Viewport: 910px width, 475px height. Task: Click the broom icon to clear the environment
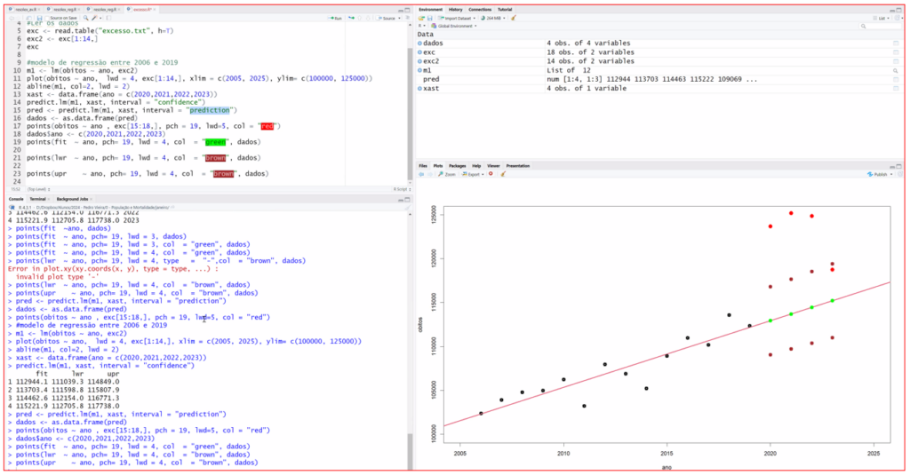[x=513, y=18]
